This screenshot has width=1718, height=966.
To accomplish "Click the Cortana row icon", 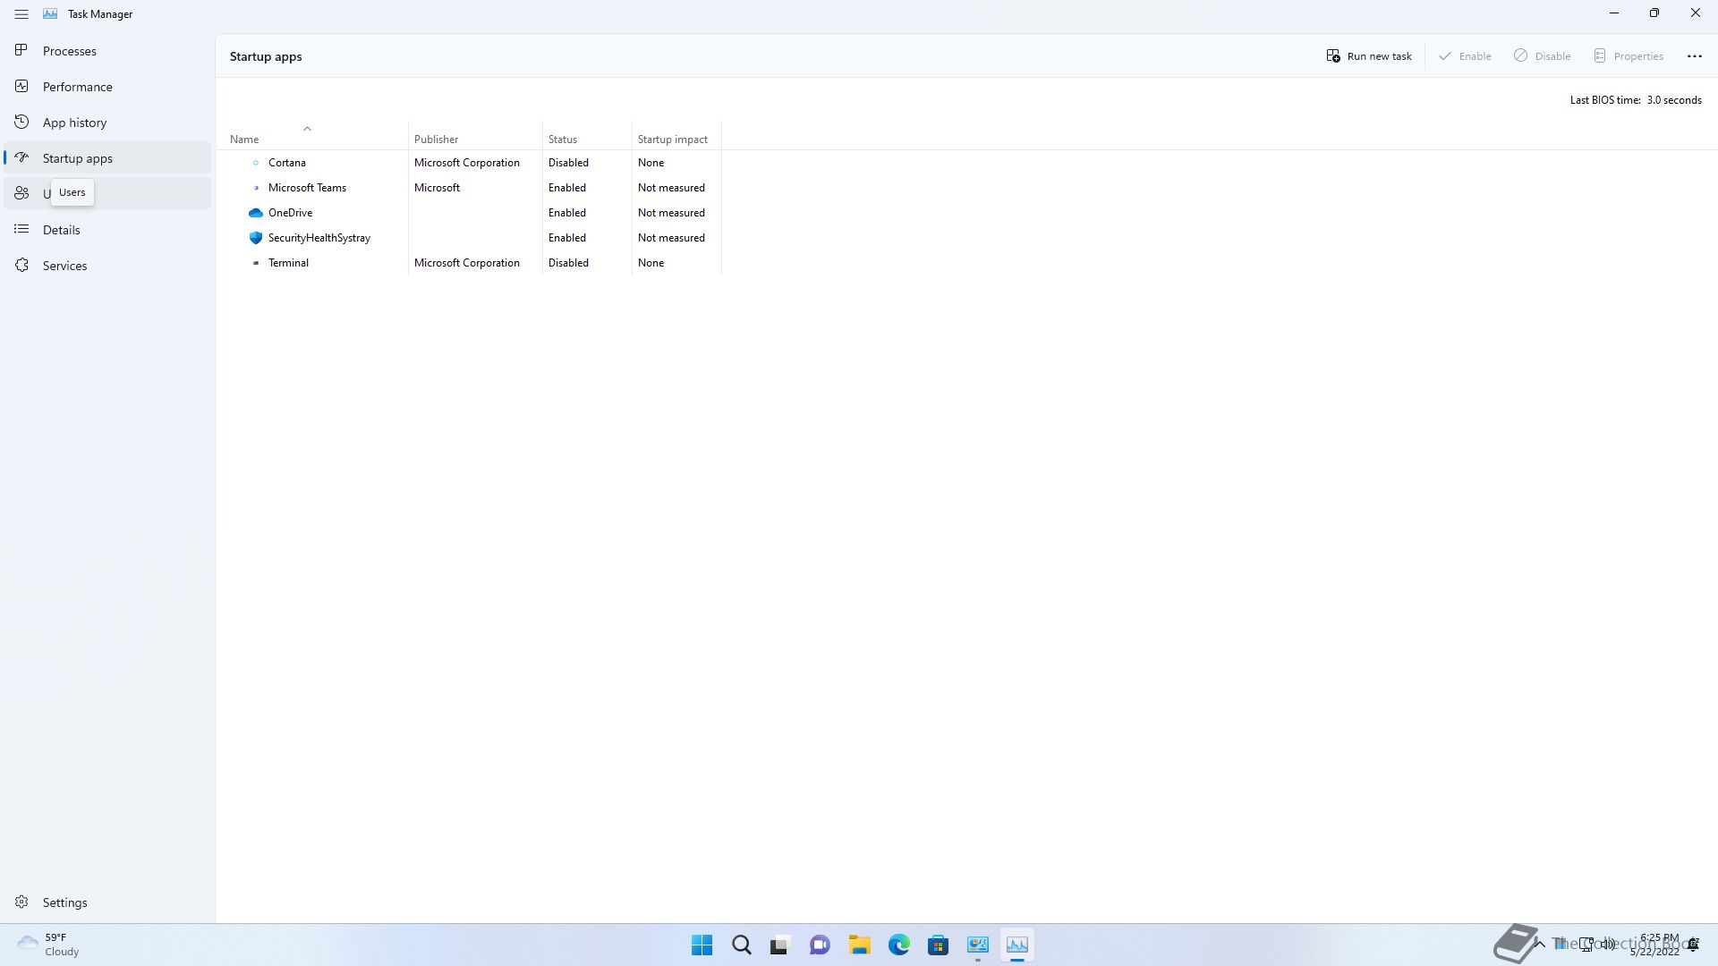I will pyautogui.click(x=255, y=163).
